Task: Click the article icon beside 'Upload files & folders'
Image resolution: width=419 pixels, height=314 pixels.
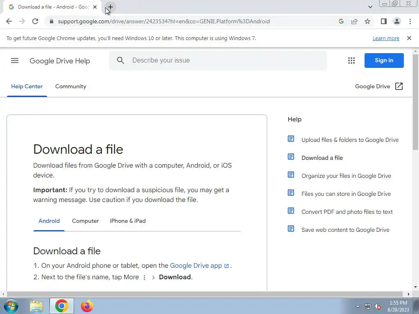Action: 291,139
